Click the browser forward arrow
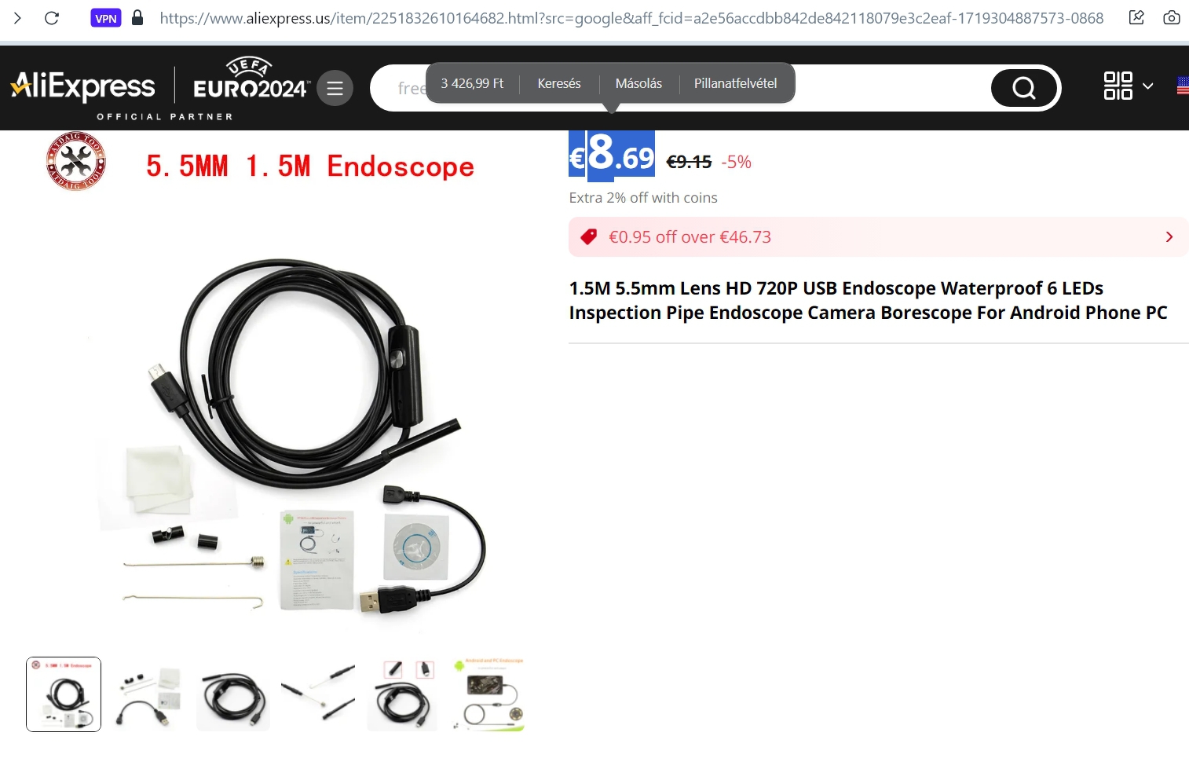 pos(17,18)
